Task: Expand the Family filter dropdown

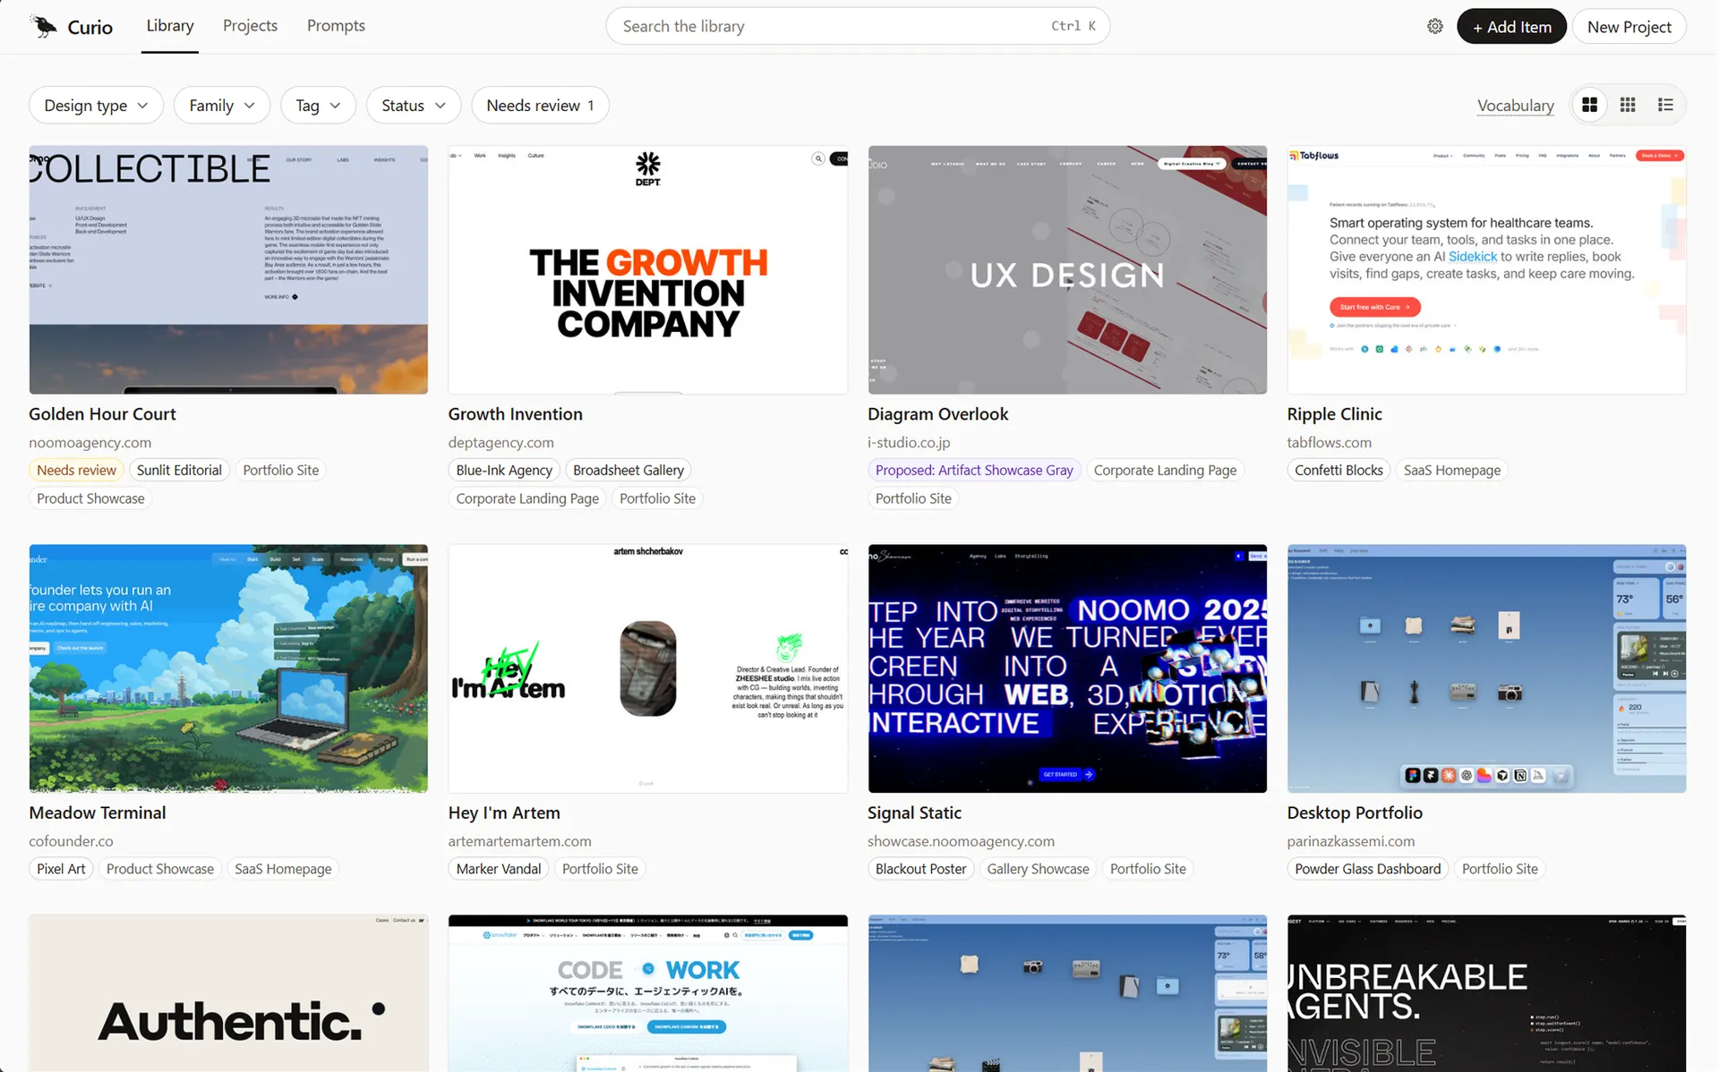Action: click(222, 105)
